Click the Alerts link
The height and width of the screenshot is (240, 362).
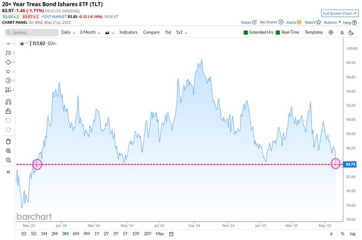pyautogui.click(x=291, y=22)
